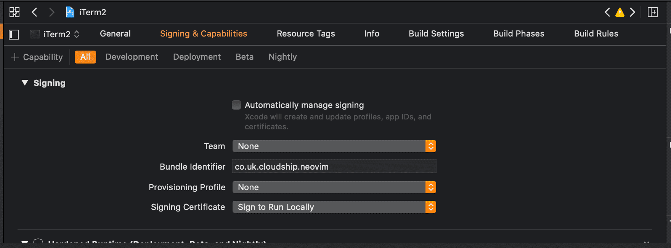Viewport: 671px width, 248px height.
Task: Jump to next issue arrow
Action: 632,12
